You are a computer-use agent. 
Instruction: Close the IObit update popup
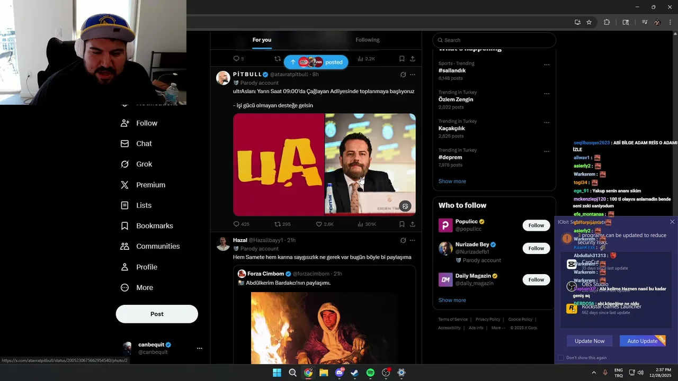[x=672, y=222]
